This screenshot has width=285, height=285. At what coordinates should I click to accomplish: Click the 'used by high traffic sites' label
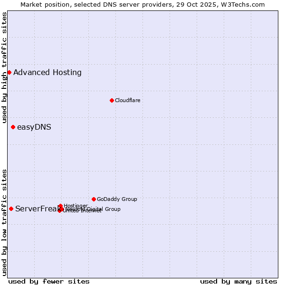pos(4,68)
